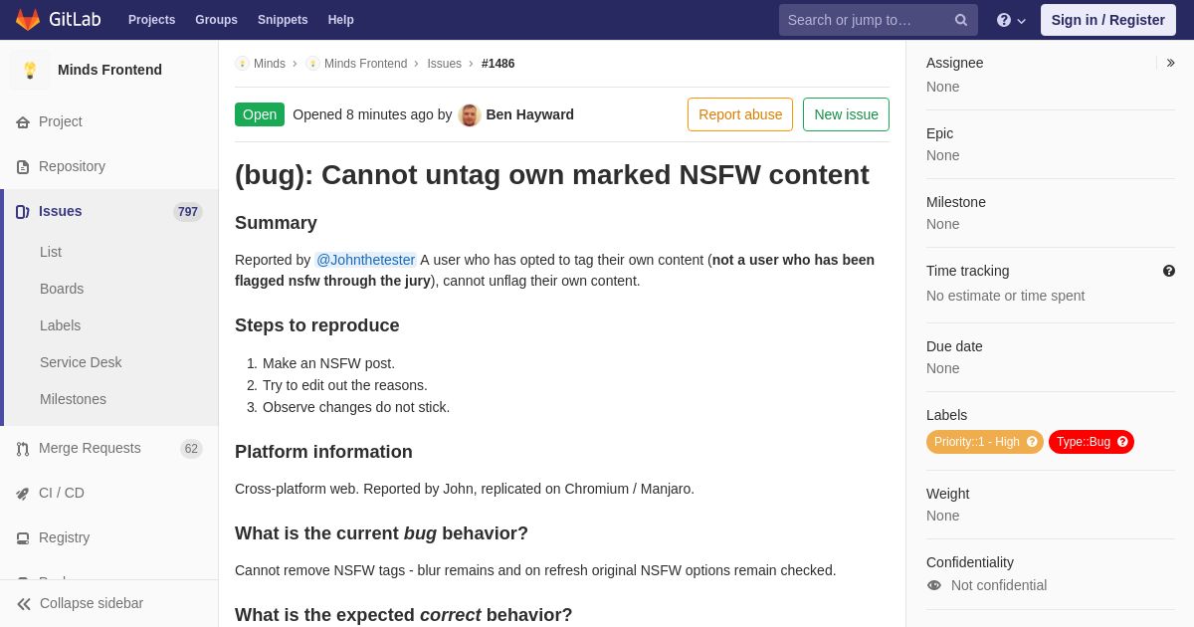Click the 'Steps to reproduce' heading
This screenshot has width=1194, height=627.
pos(317,325)
